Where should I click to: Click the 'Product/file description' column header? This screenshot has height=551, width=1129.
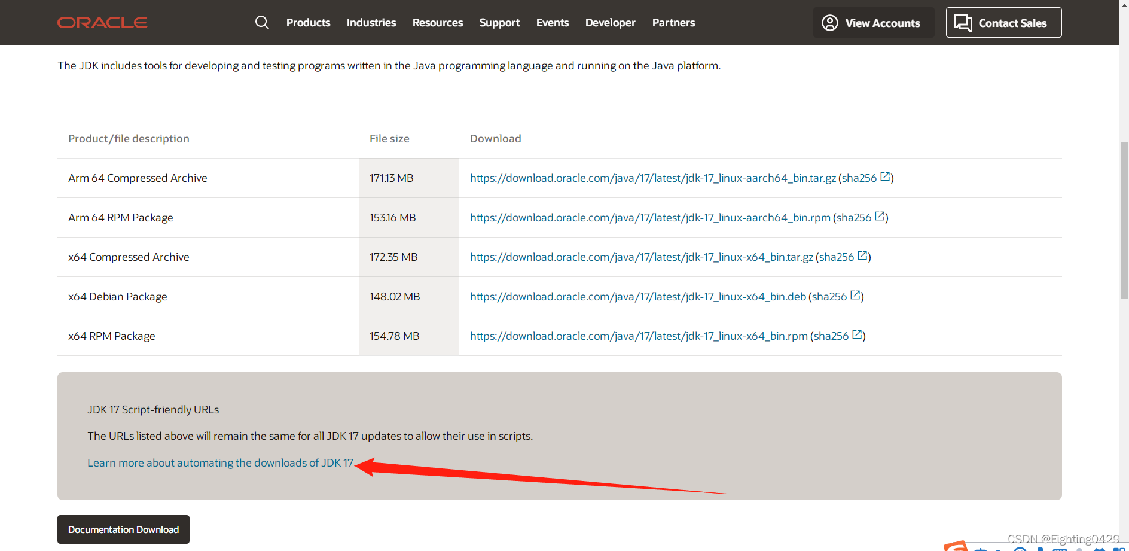pyautogui.click(x=129, y=139)
